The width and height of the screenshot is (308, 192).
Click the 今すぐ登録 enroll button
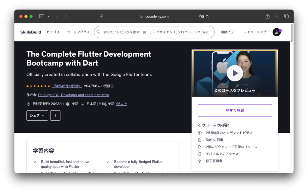pyautogui.click(x=235, y=110)
